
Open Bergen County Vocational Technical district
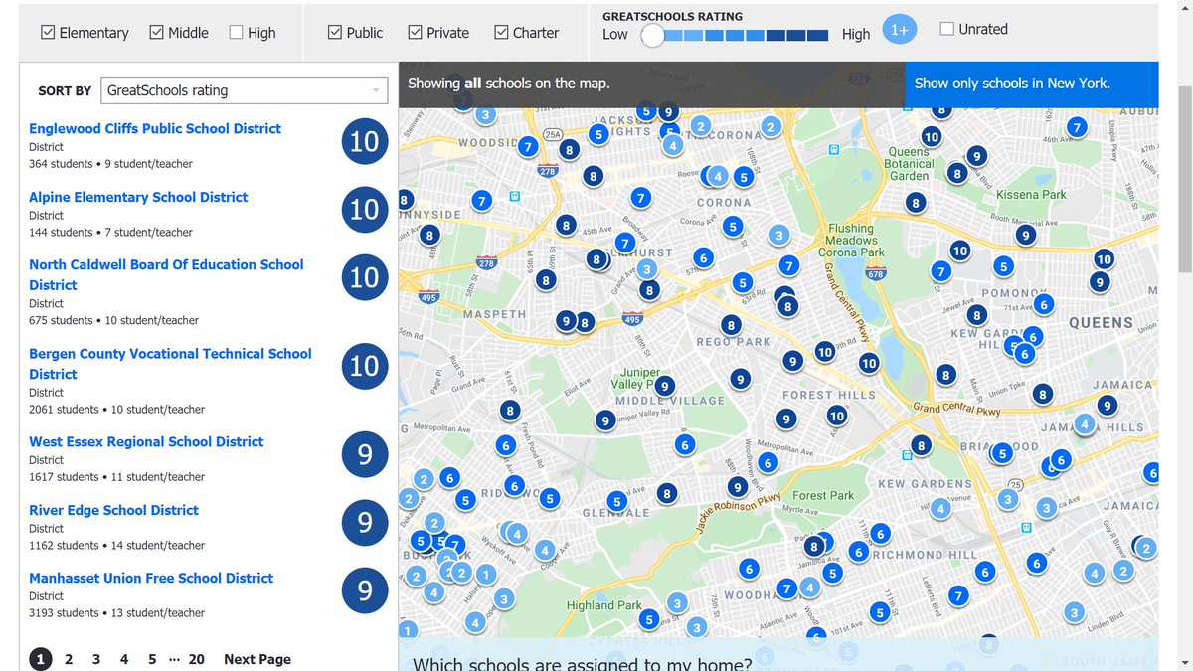pos(170,364)
